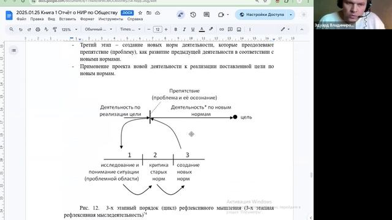The width and height of the screenshot is (392, 220).
Task: Insert an image from toolbar
Action: [x=239, y=29]
